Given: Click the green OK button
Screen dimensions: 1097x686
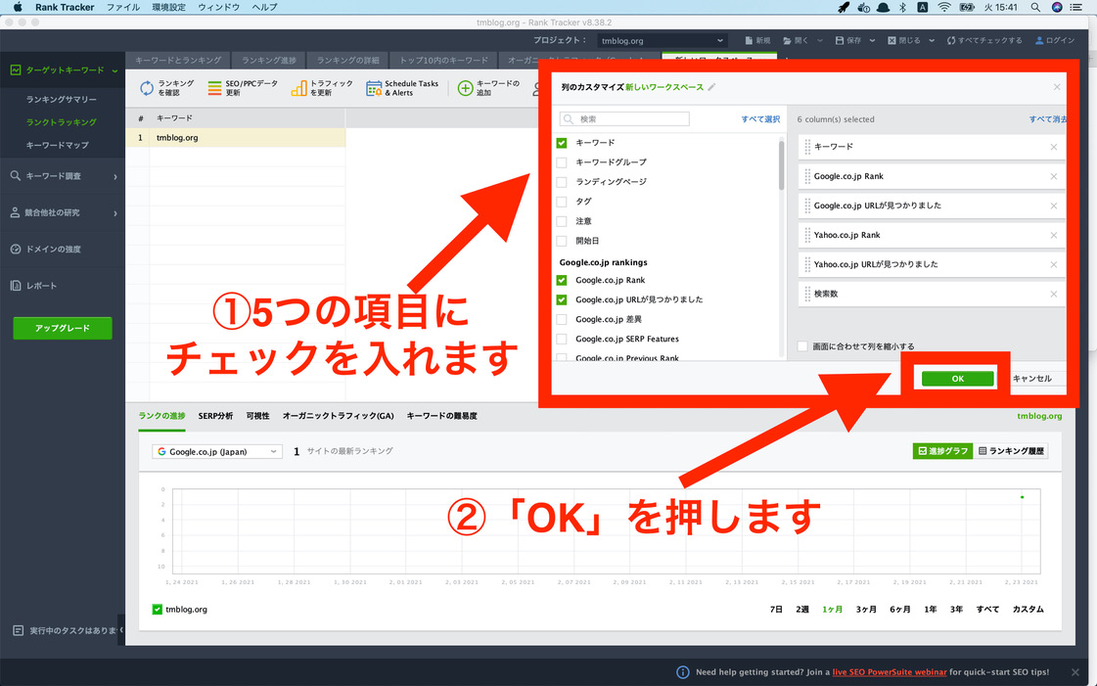Looking at the screenshot, I should (x=957, y=379).
